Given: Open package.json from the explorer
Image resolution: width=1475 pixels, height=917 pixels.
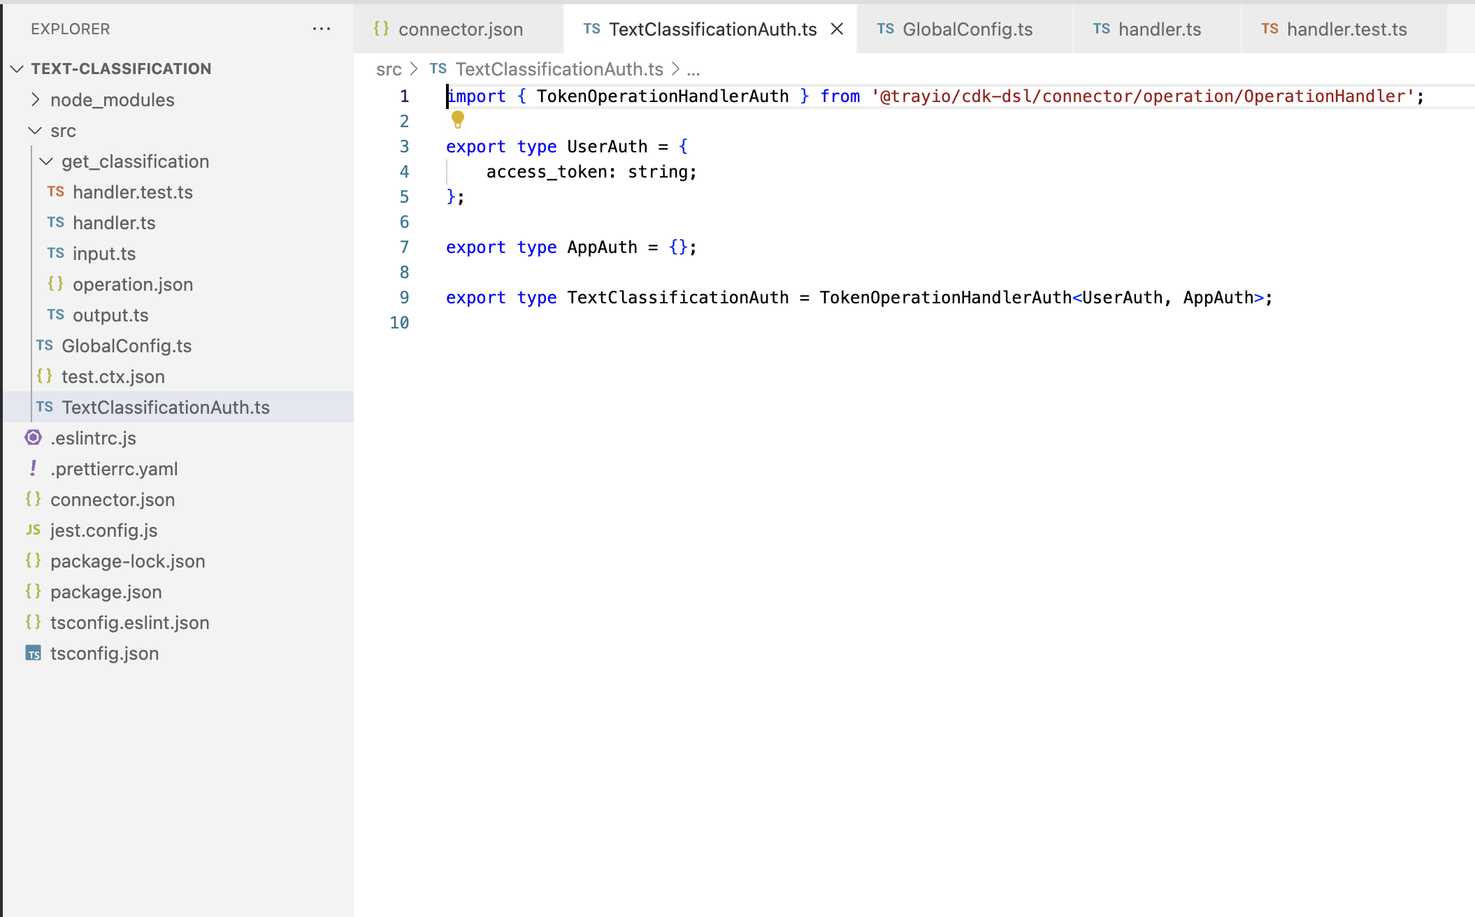Looking at the screenshot, I should click(x=106, y=592).
